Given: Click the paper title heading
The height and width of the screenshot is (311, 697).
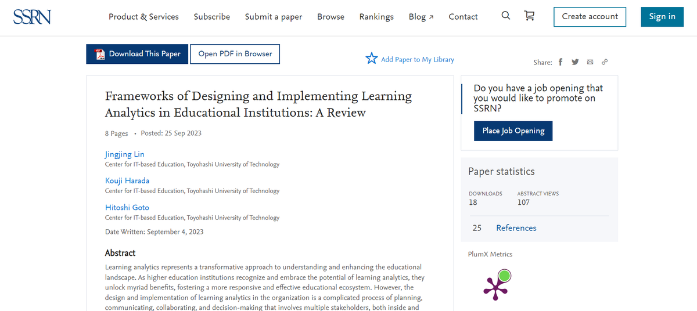Looking at the screenshot, I should pyautogui.click(x=258, y=104).
